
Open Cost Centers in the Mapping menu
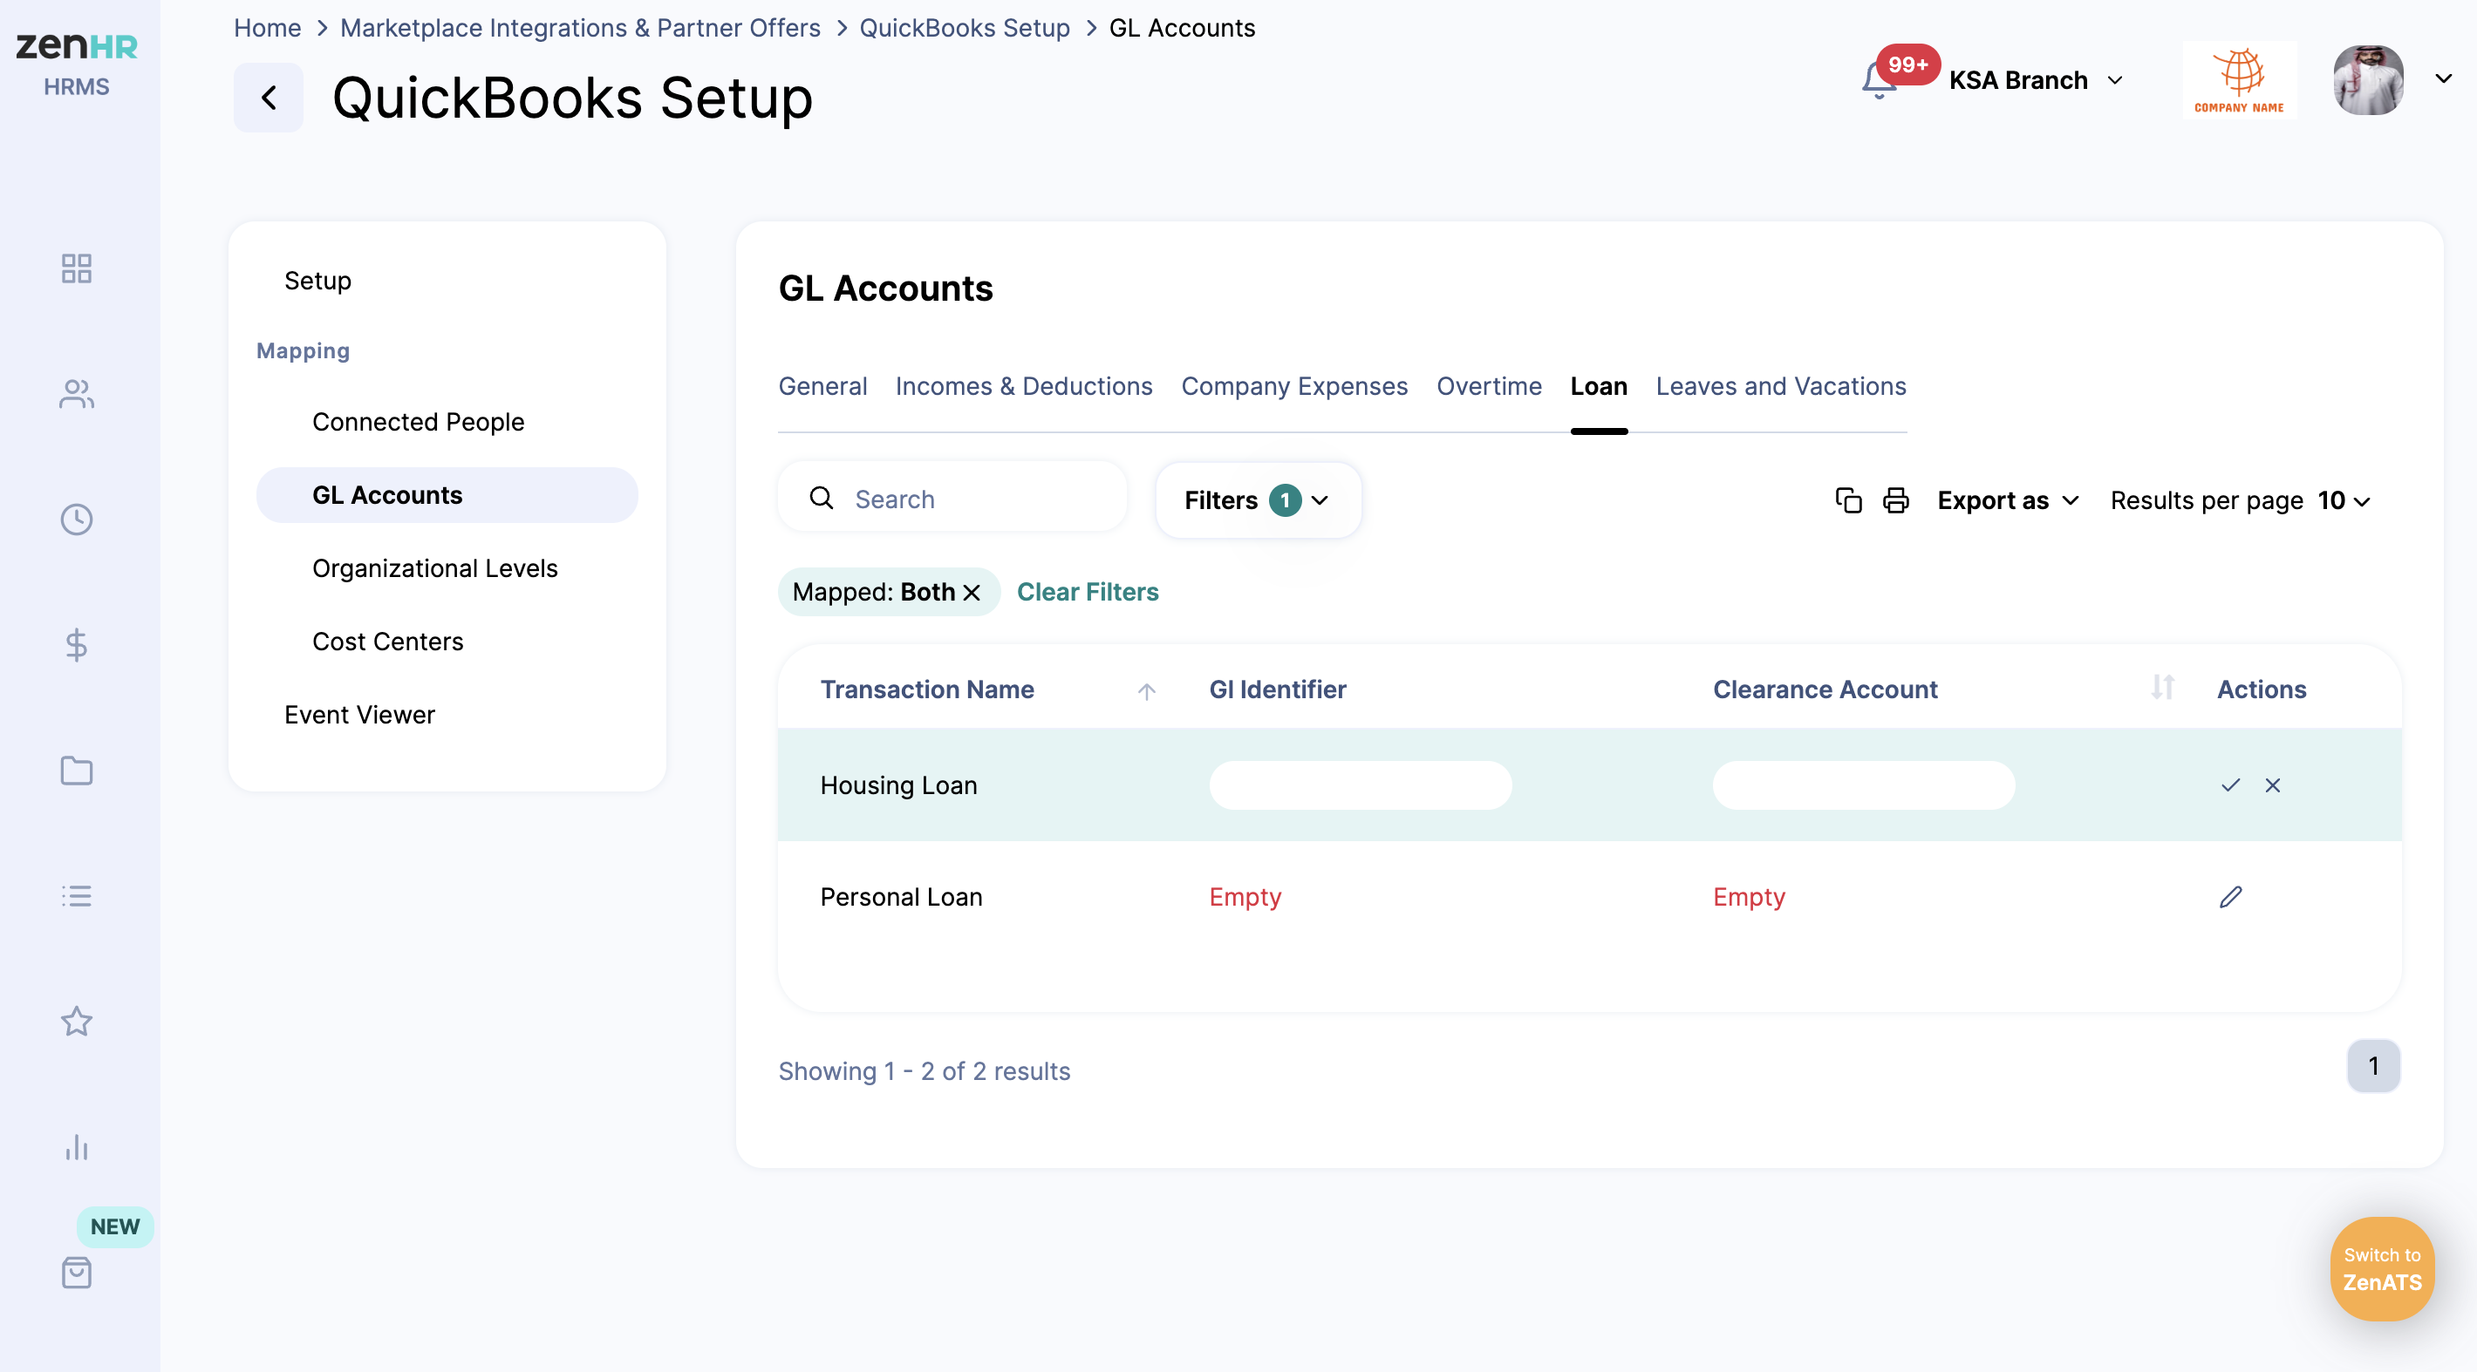387,641
